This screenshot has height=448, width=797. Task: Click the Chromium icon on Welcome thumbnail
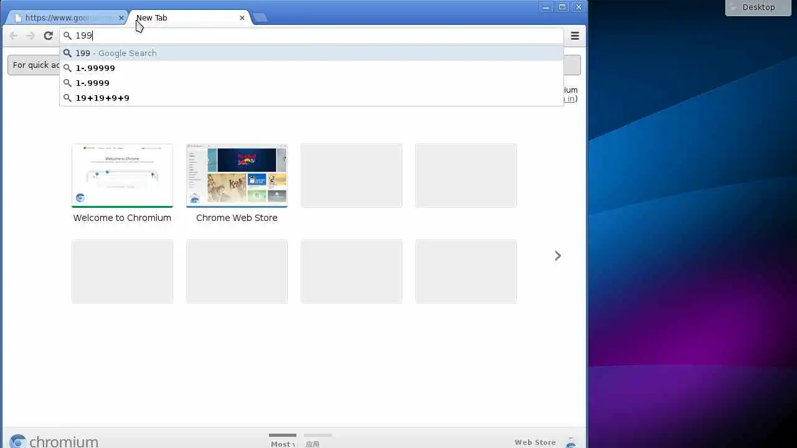pyautogui.click(x=80, y=198)
